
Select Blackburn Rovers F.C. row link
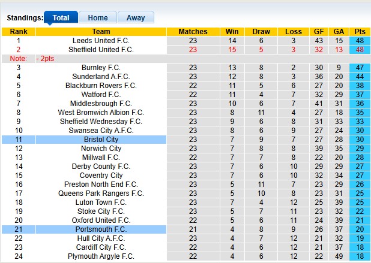[101, 86]
